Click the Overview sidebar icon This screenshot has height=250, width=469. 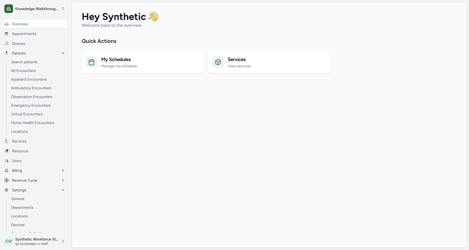click(x=7, y=24)
